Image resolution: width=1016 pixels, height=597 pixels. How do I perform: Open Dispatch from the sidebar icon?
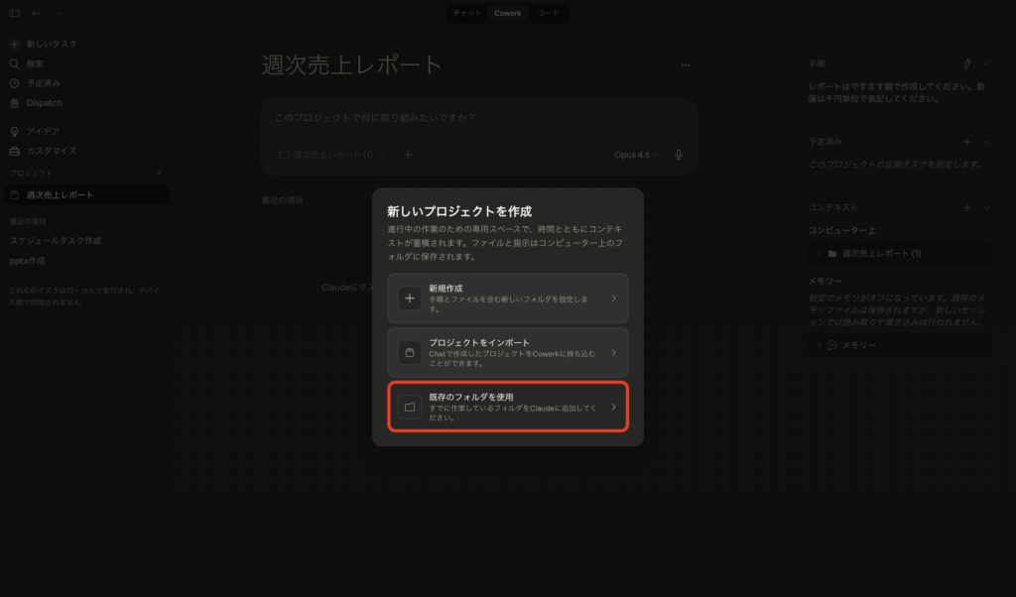pos(13,103)
